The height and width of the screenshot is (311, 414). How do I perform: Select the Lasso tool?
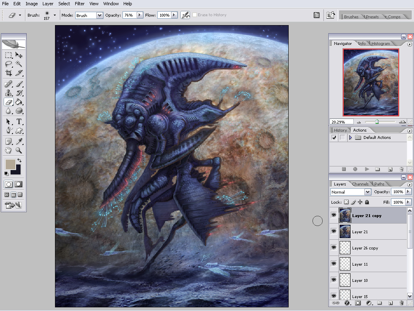click(x=8, y=64)
